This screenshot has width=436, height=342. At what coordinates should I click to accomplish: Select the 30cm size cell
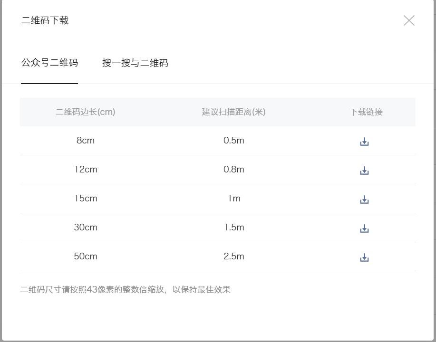coord(86,228)
